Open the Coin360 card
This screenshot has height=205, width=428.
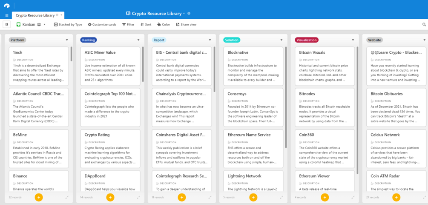(325, 149)
